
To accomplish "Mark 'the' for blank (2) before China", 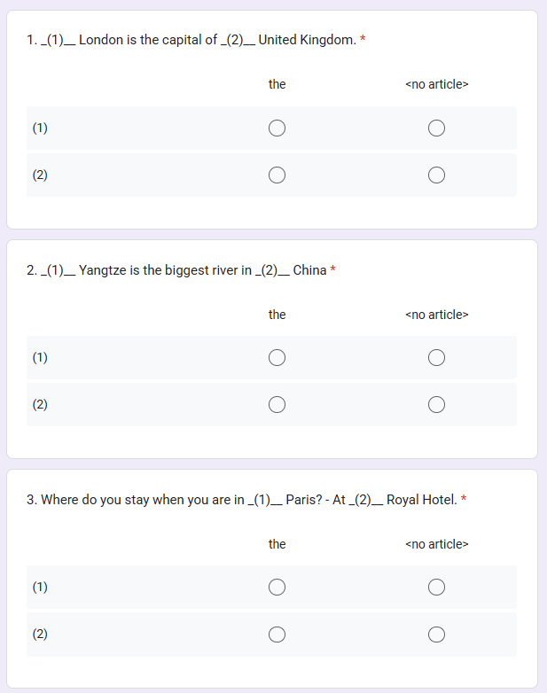I will pyautogui.click(x=277, y=404).
